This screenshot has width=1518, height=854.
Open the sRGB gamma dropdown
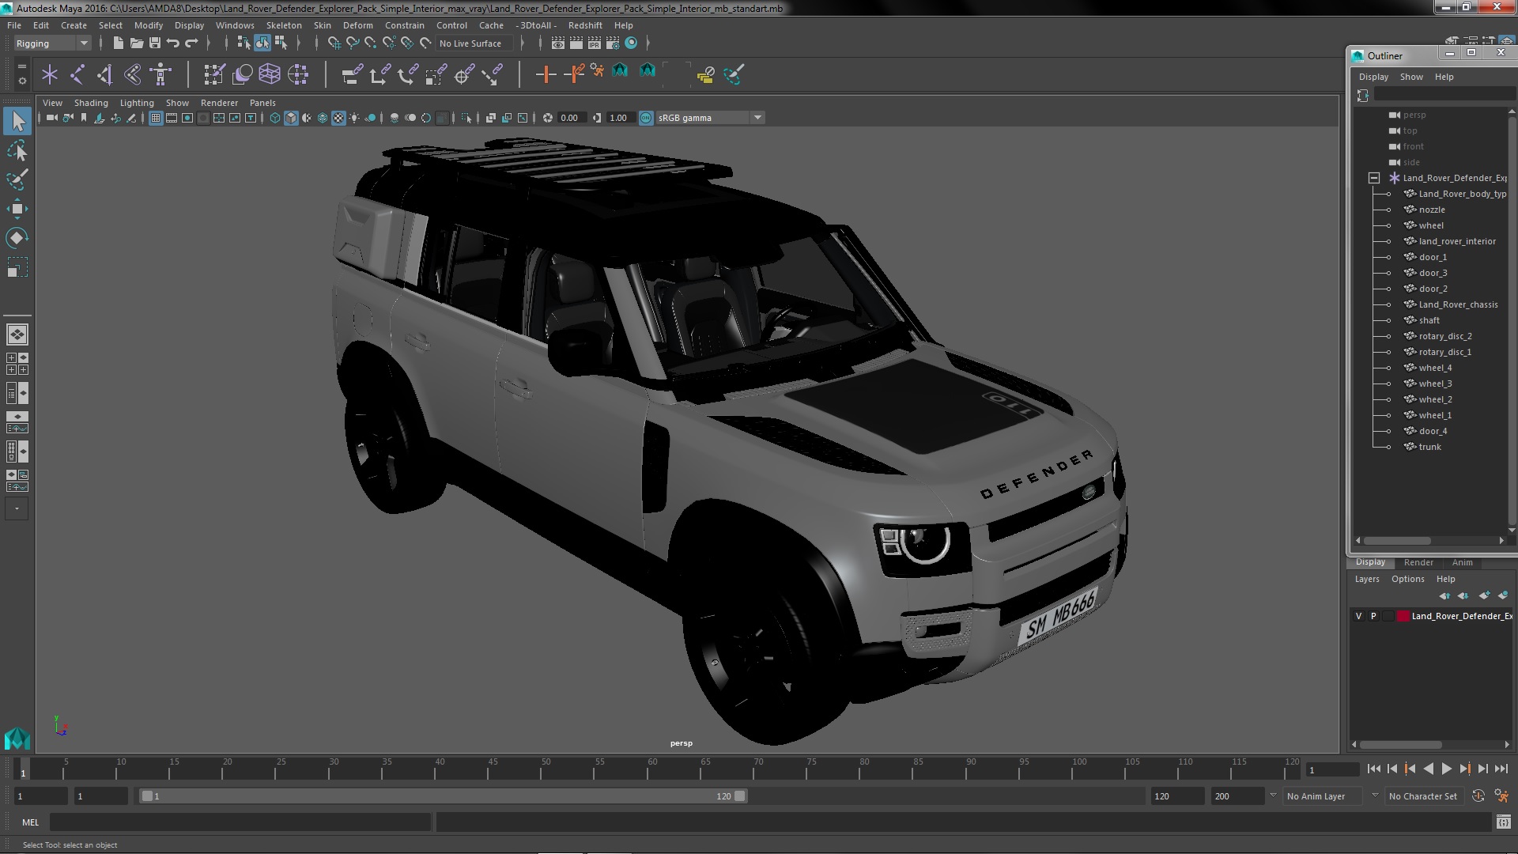(710, 118)
